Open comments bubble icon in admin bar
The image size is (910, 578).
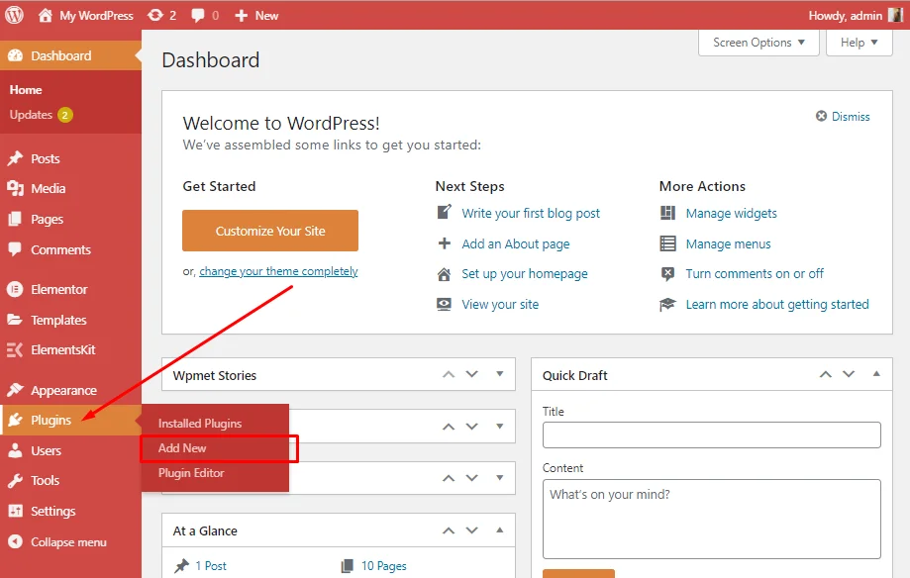coord(198,16)
